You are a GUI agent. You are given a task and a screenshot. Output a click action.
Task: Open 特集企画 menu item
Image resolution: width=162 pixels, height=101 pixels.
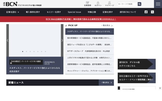click(x=92, y=12)
